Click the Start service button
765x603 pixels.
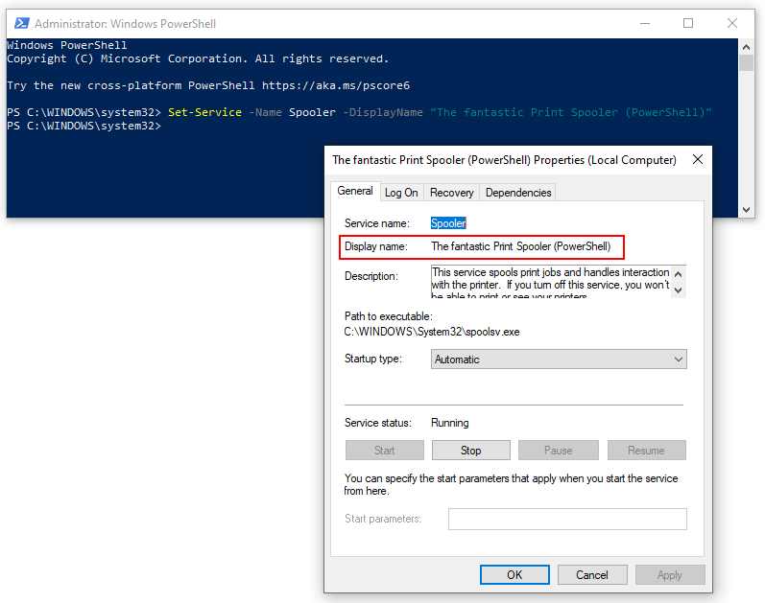click(x=385, y=451)
